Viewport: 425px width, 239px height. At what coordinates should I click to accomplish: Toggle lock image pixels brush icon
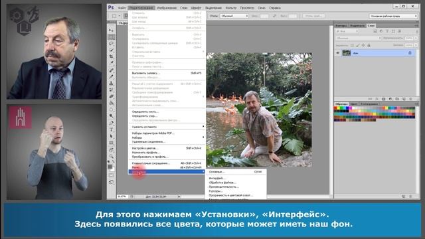click(358, 45)
